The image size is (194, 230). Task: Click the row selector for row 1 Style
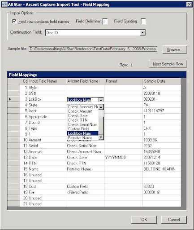pos(13,88)
